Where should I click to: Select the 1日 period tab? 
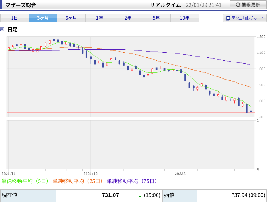(15, 18)
